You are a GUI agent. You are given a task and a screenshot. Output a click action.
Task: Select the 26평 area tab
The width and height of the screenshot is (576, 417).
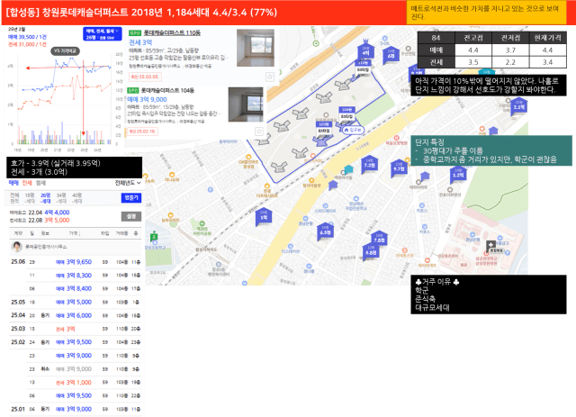click(x=46, y=198)
